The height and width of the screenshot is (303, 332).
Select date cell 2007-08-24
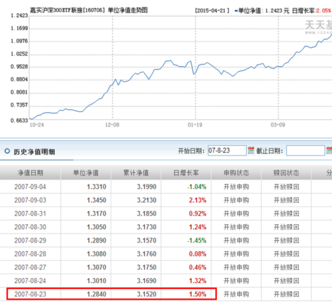coord(30,281)
